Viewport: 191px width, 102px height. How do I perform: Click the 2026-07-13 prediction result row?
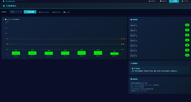[x=160, y=40]
